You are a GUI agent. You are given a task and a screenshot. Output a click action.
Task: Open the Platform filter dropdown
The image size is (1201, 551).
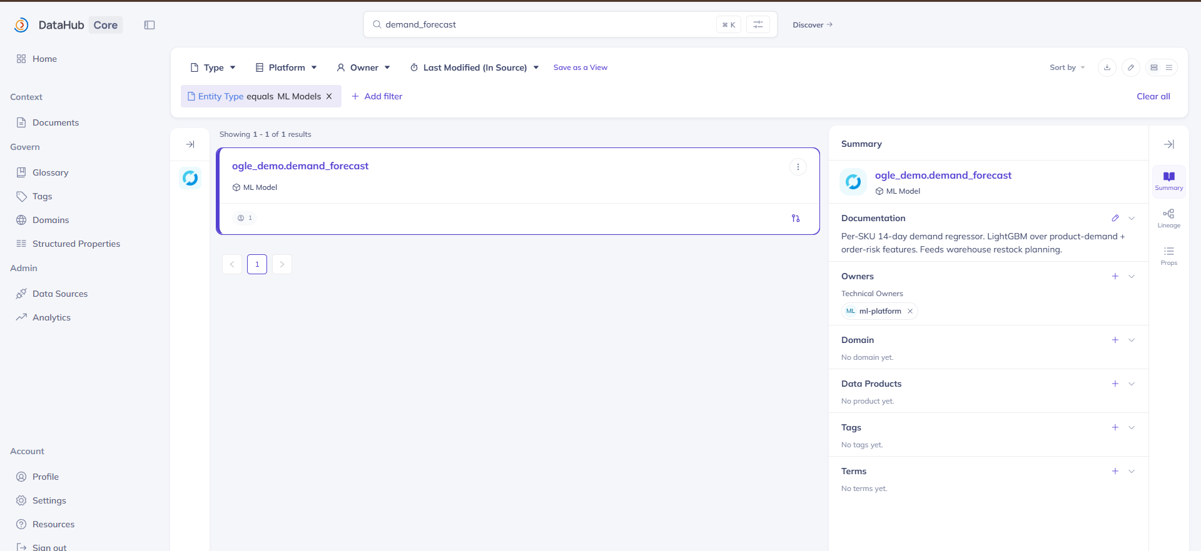pyautogui.click(x=286, y=67)
